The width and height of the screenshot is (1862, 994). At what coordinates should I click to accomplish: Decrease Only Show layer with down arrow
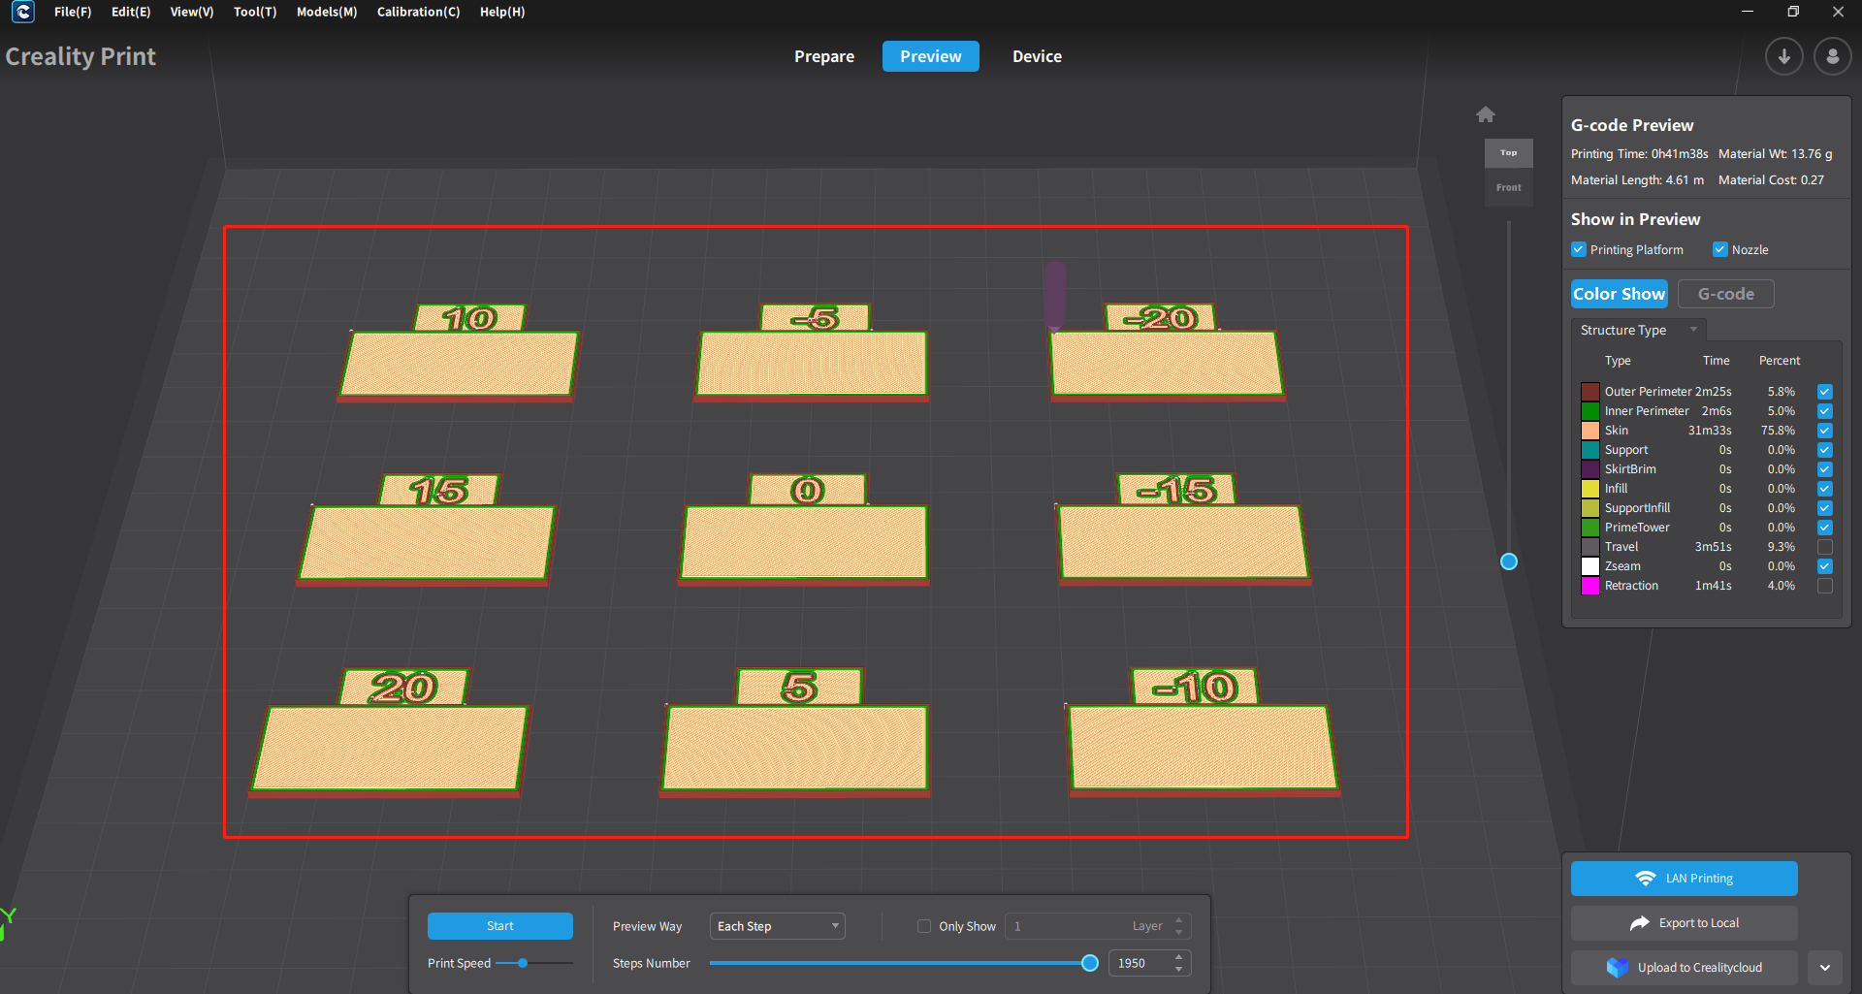coord(1178,932)
